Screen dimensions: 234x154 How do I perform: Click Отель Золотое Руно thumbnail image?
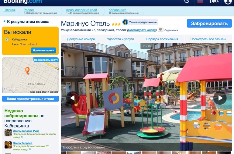tap(8, 133)
